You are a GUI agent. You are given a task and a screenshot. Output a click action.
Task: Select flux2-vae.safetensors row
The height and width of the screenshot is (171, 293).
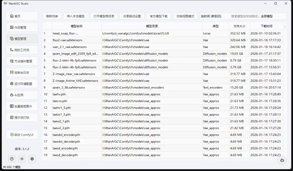click(163, 40)
